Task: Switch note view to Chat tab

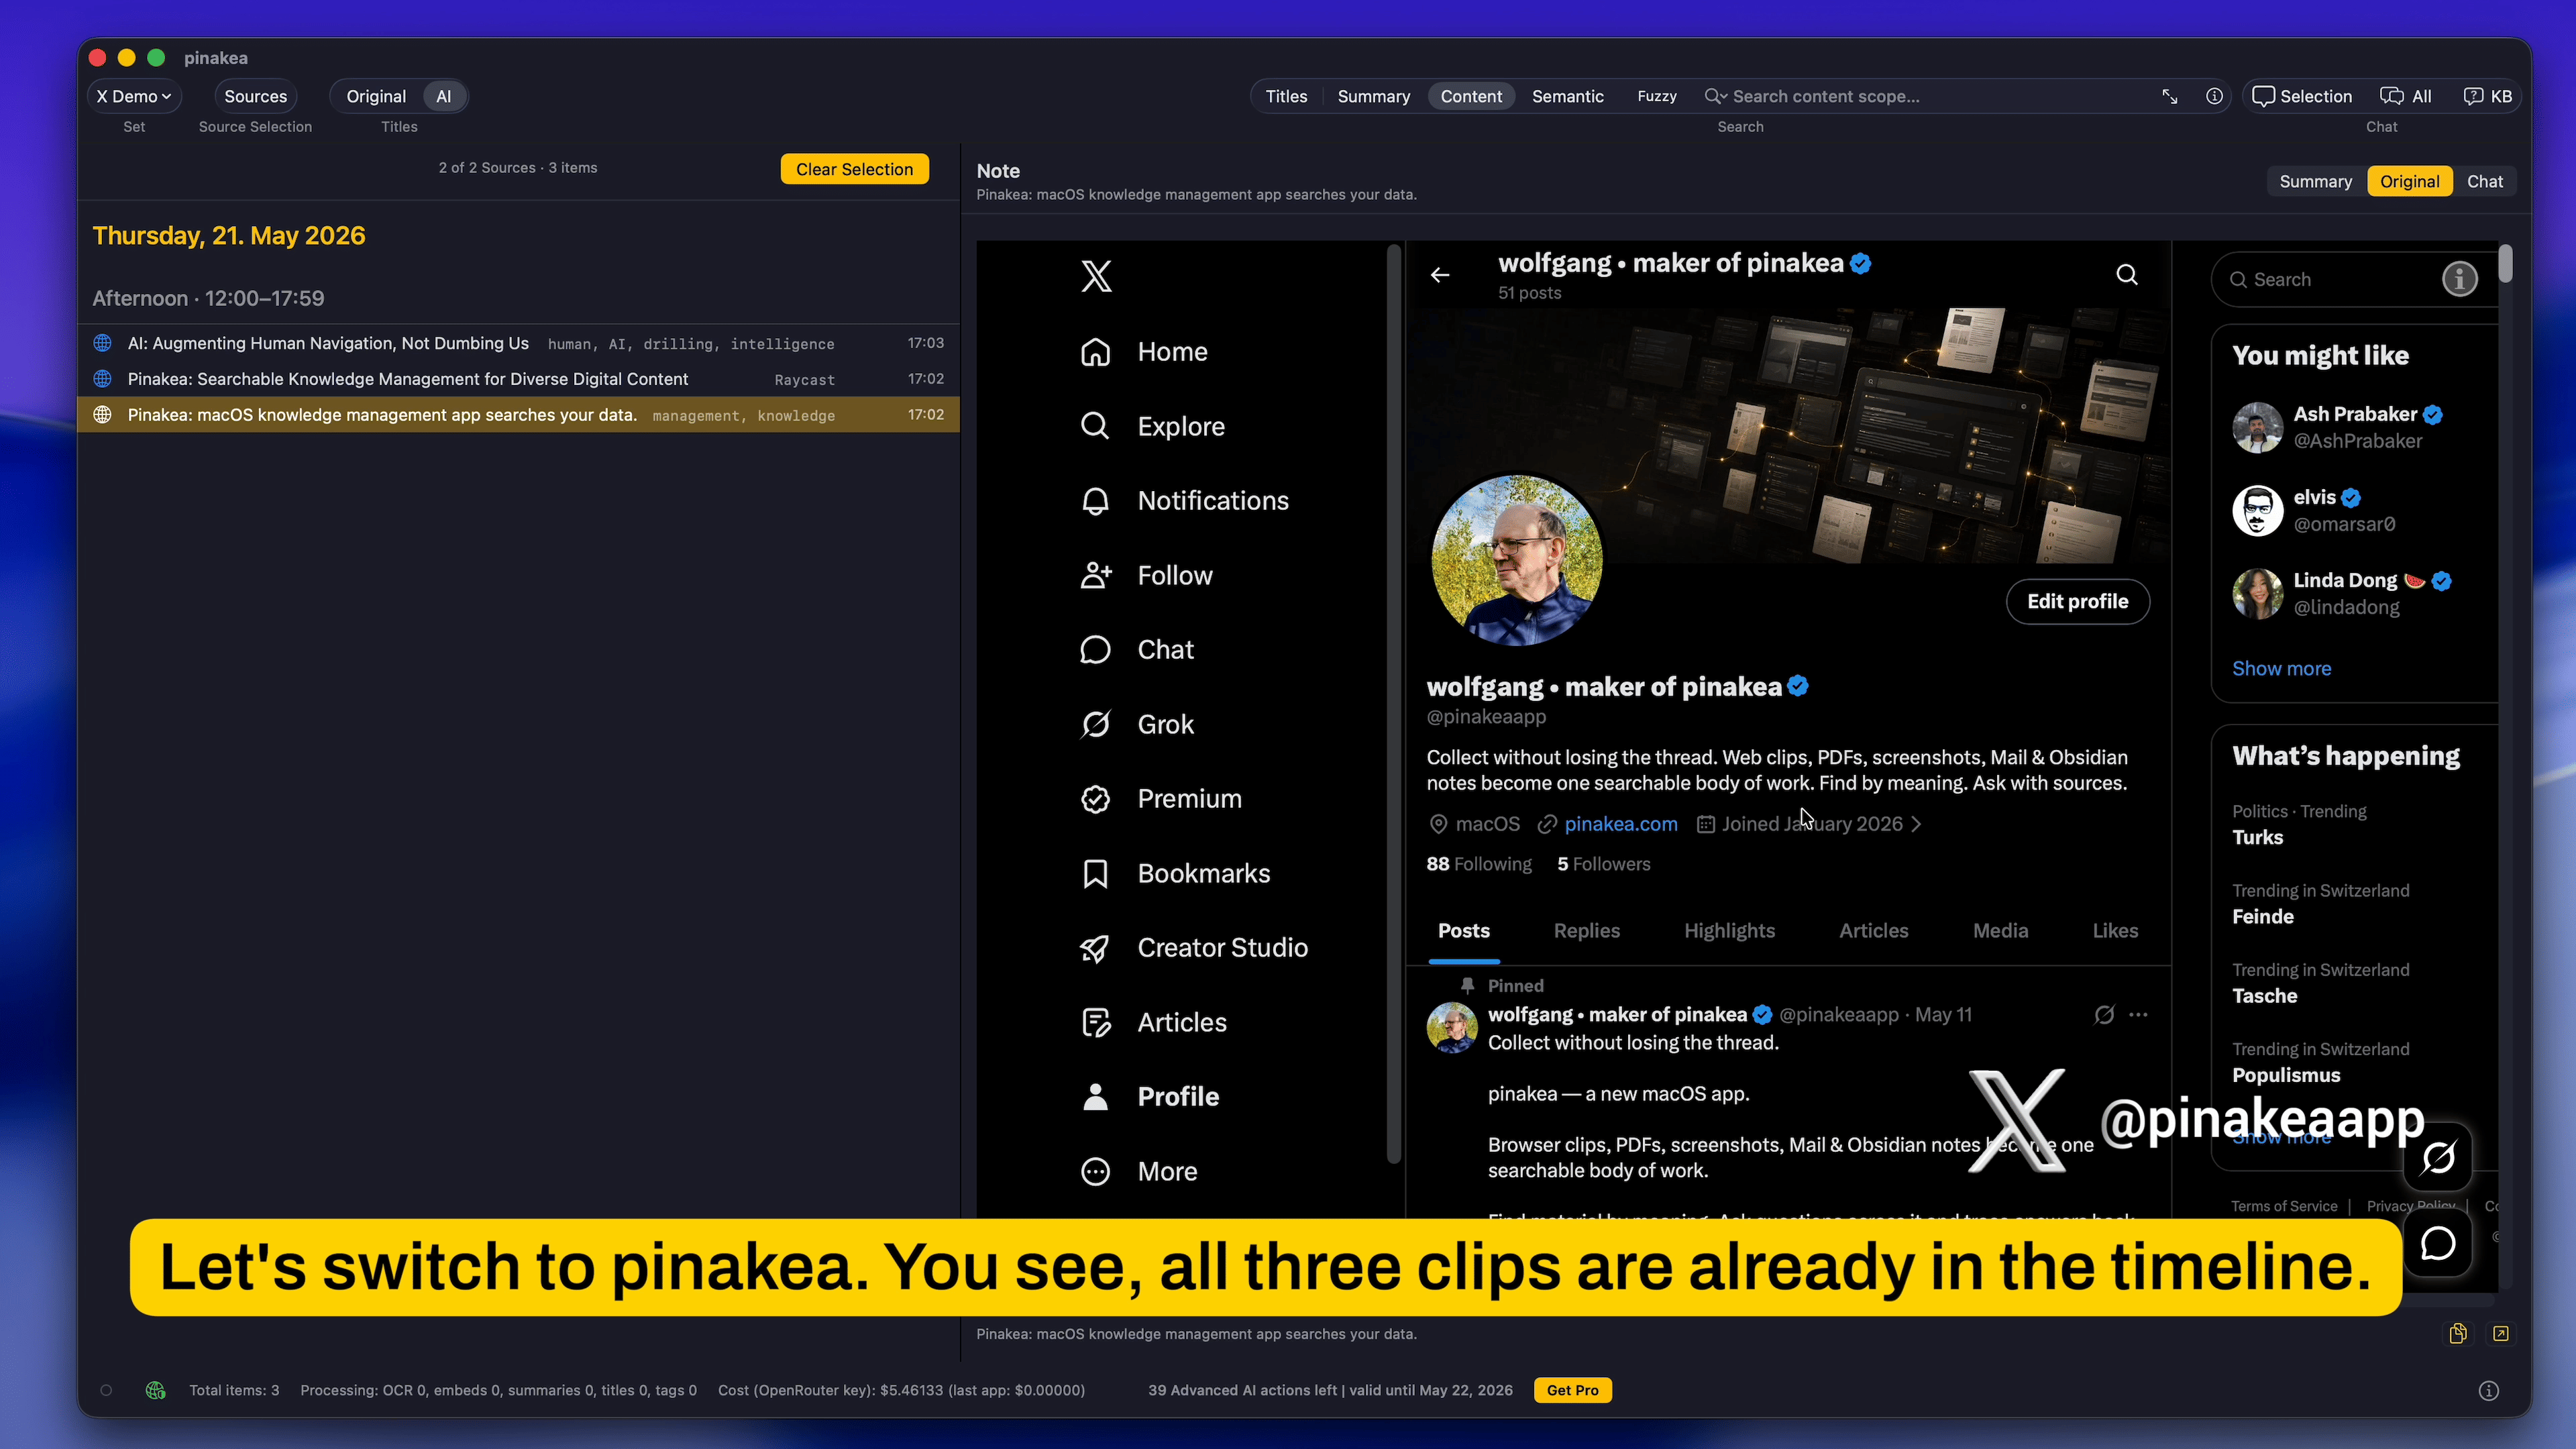Action: click(2484, 181)
